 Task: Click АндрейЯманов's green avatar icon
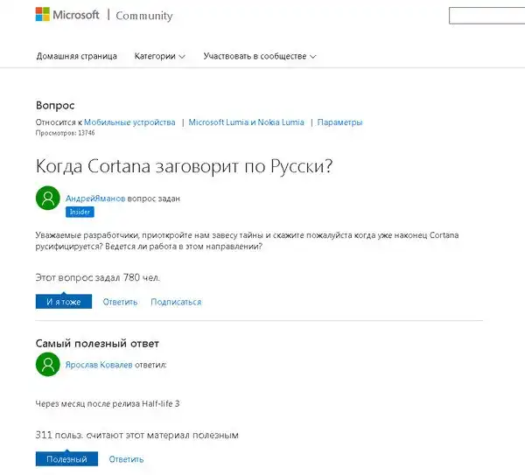(x=47, y=198)
